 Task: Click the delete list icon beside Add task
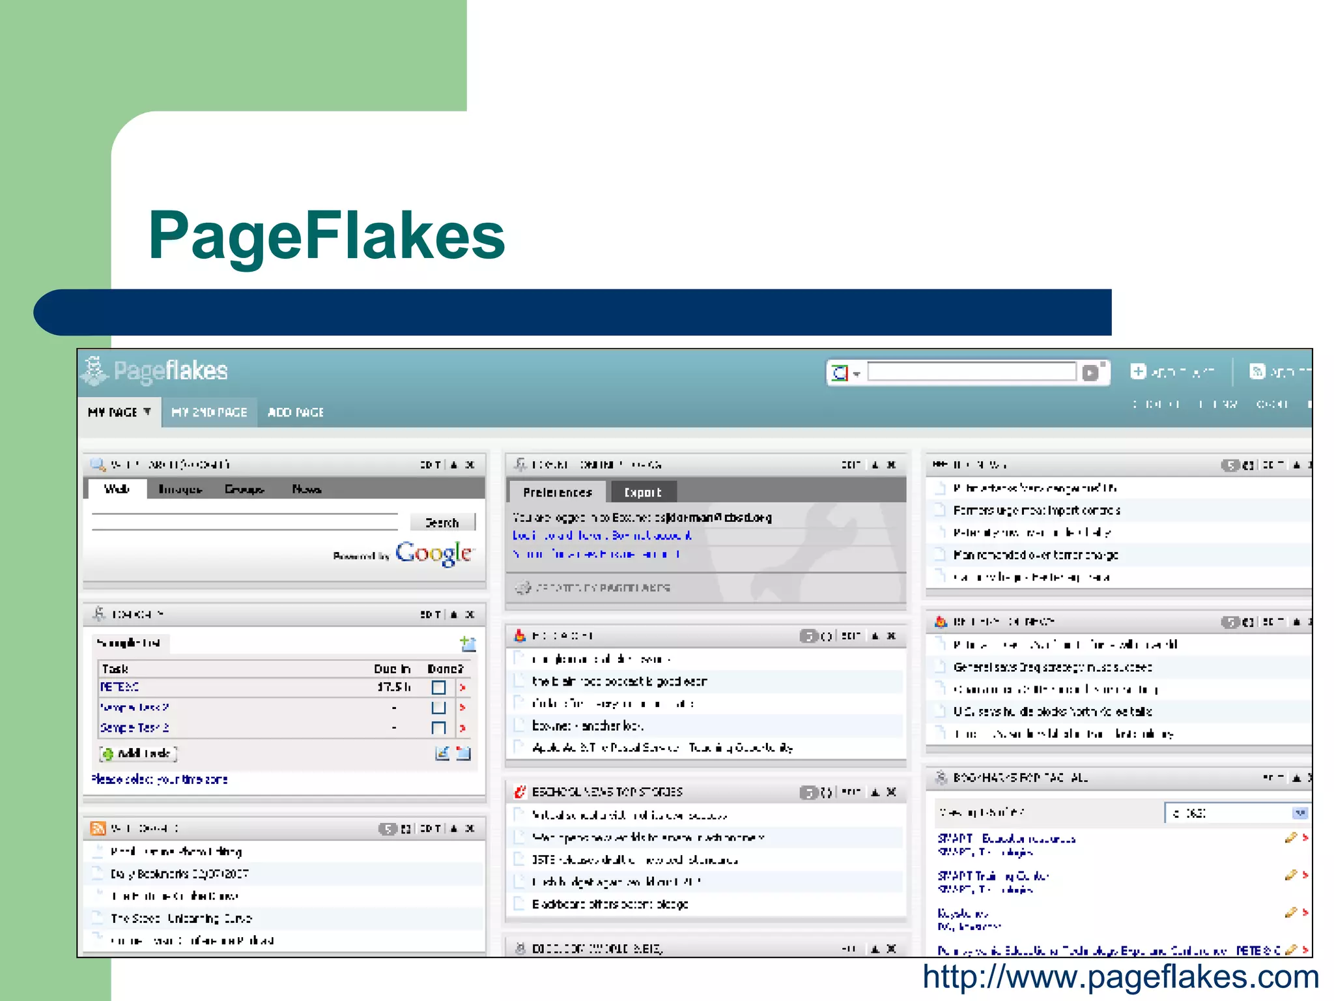tap(463, 753)
